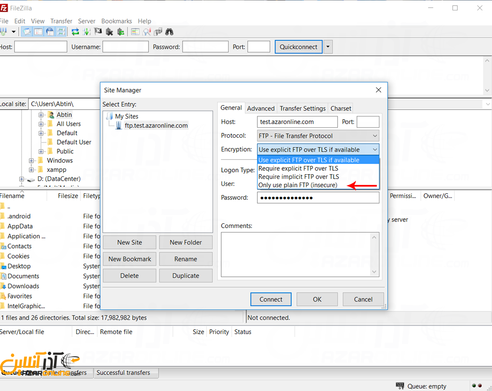Click the New Site button
Image resolution: width=492 pixels, height=391 pixels.
(130, 242)
